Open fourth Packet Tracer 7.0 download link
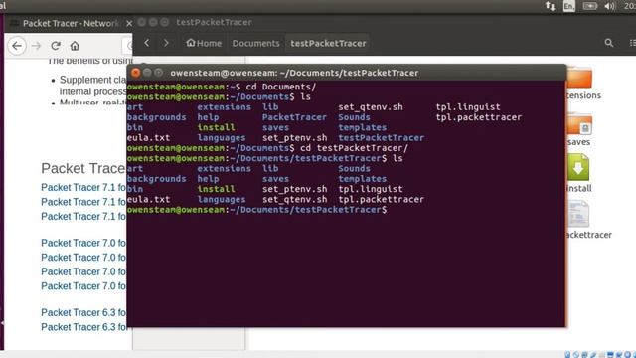The image size is (636, 358). pyautogui.click(x=83, y=286)
